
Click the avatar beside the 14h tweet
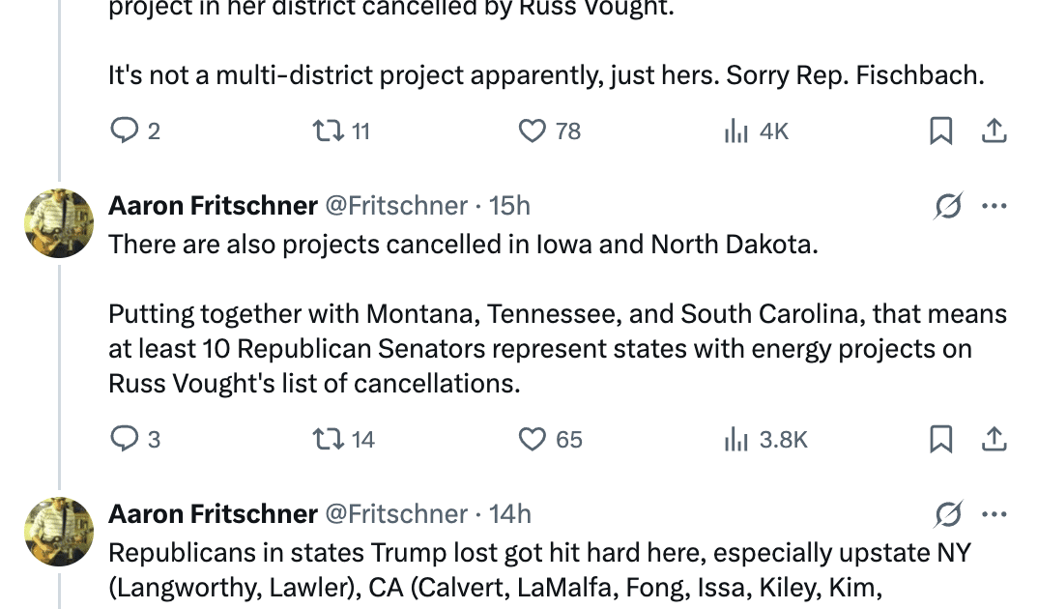(x=59, y=532)
